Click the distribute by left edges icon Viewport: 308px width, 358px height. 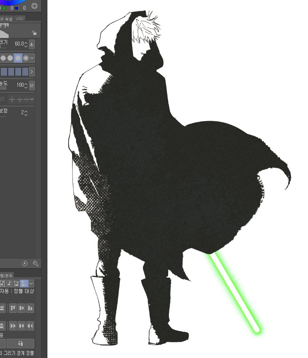pos(13,326)
